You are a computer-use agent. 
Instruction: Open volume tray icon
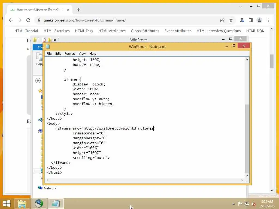pos(253,204)
